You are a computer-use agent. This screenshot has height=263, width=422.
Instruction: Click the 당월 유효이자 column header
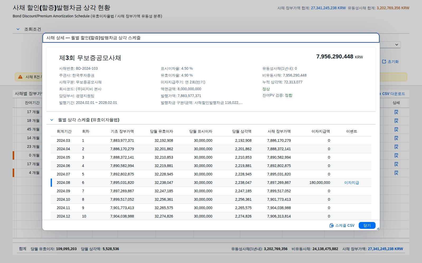(161, 131)
